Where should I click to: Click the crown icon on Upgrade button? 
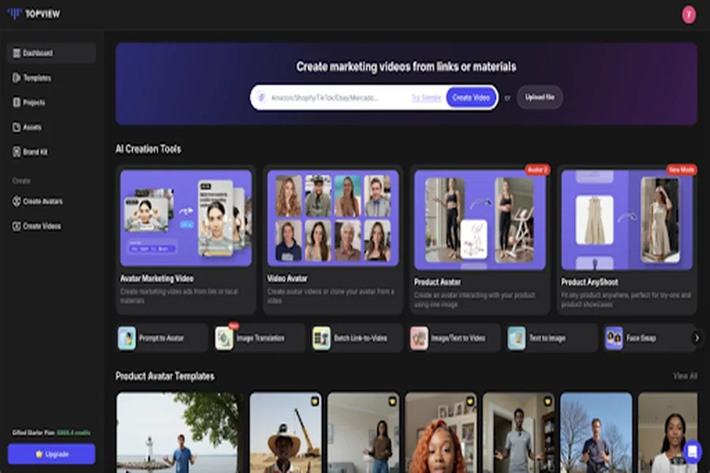pos(39,454)
